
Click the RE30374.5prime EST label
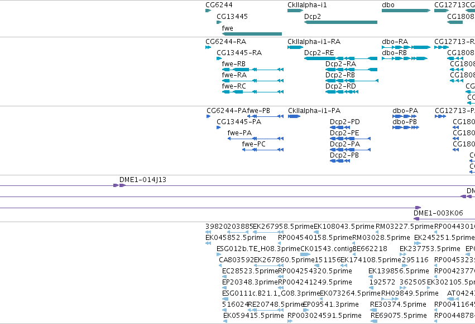click(x=398, y=305)
